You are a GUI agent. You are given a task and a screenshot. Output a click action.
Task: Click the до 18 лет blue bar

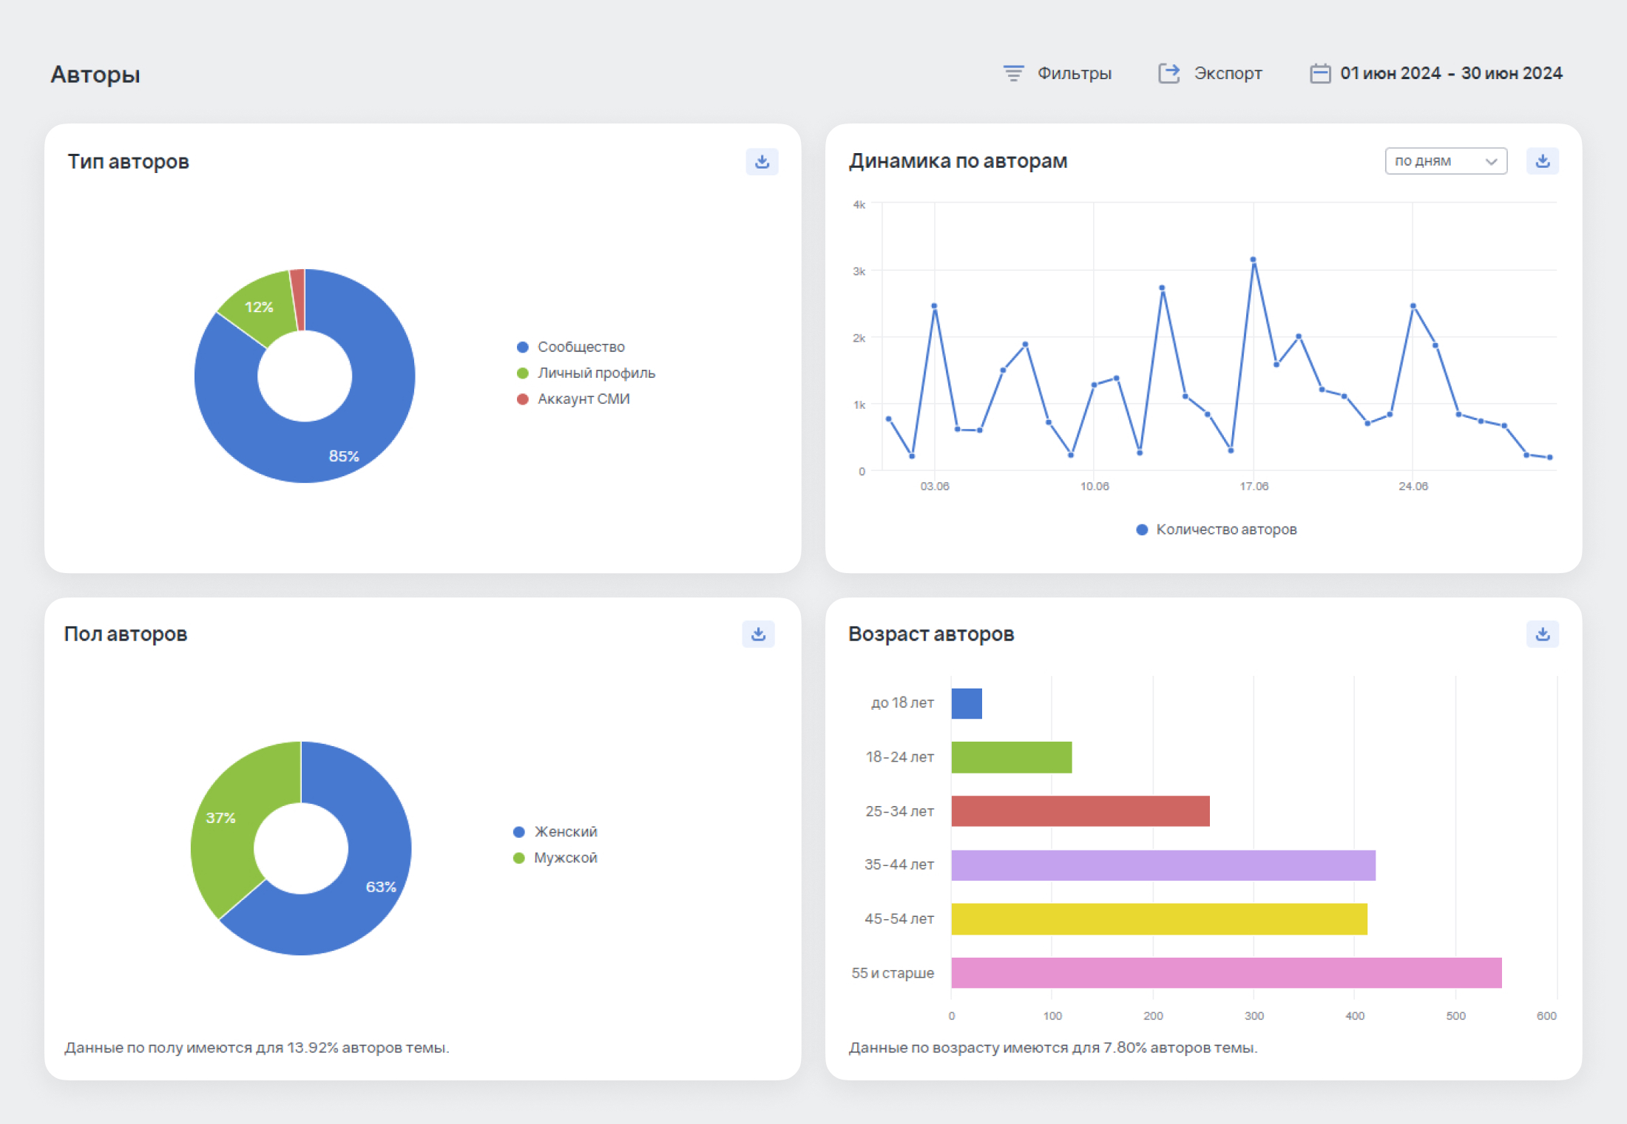[x=967, y=703]
